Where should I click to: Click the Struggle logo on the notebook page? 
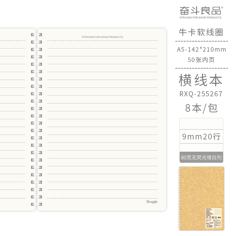point(152,202)
